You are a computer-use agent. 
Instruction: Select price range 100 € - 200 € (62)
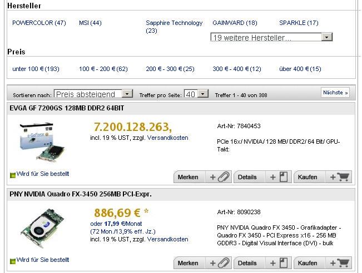click(103, 69)
